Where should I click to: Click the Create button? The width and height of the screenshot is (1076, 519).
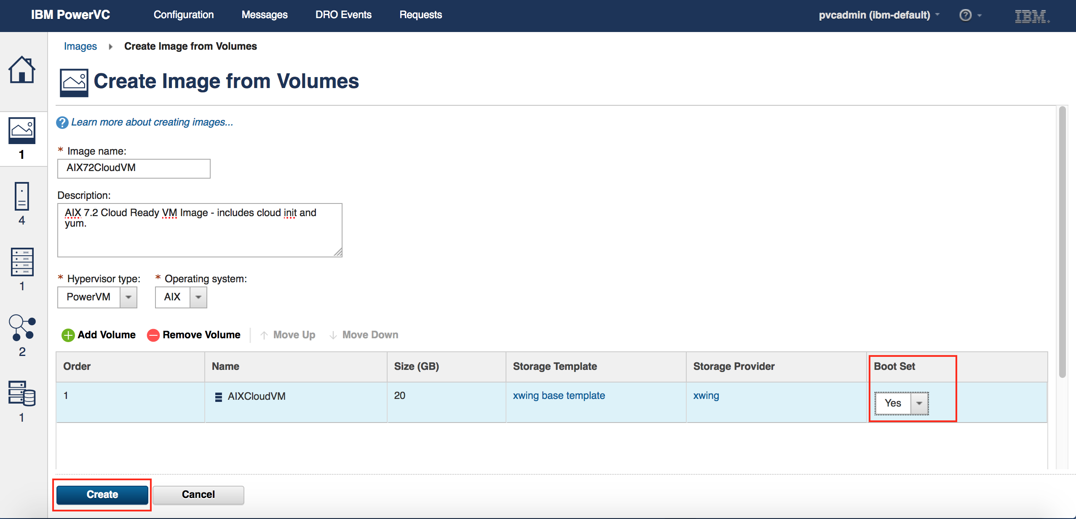click(102, 495)
